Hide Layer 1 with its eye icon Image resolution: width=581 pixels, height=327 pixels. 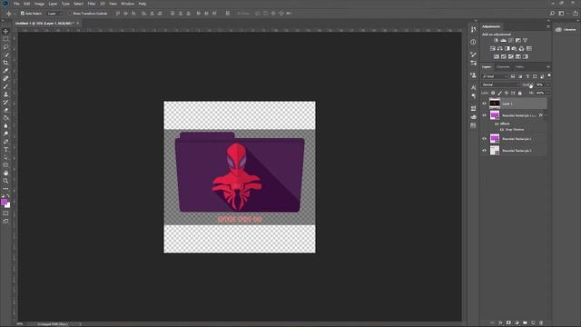click(x=484, y=104)
